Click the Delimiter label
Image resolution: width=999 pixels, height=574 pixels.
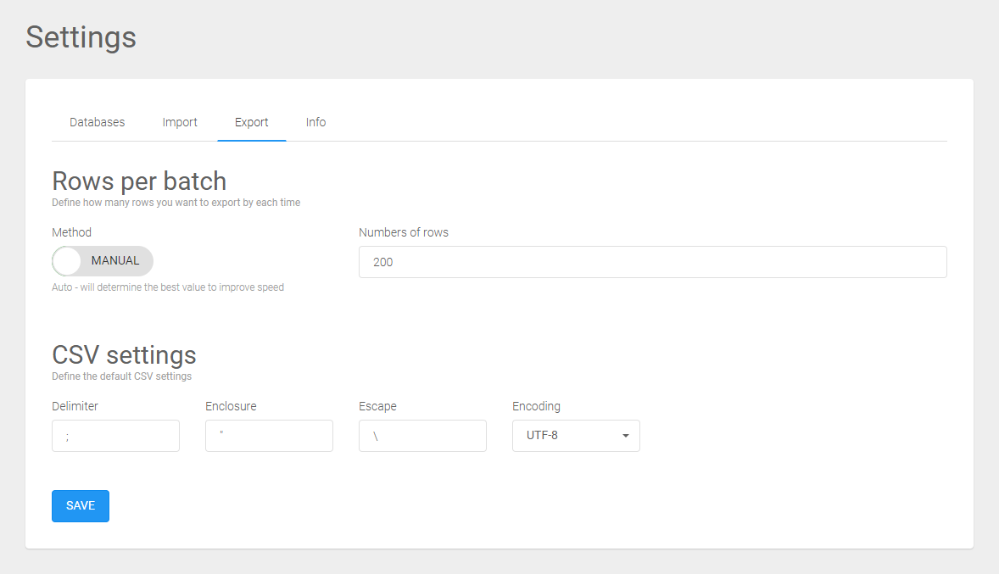point(75,406)
